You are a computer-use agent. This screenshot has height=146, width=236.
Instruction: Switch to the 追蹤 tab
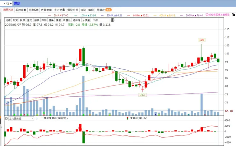pos(83,10)
